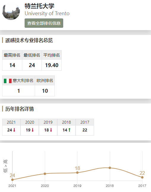This screenshot has width=151, height=192.
Task: Click the red down arrow beside 19
Action: click(33, 130)
